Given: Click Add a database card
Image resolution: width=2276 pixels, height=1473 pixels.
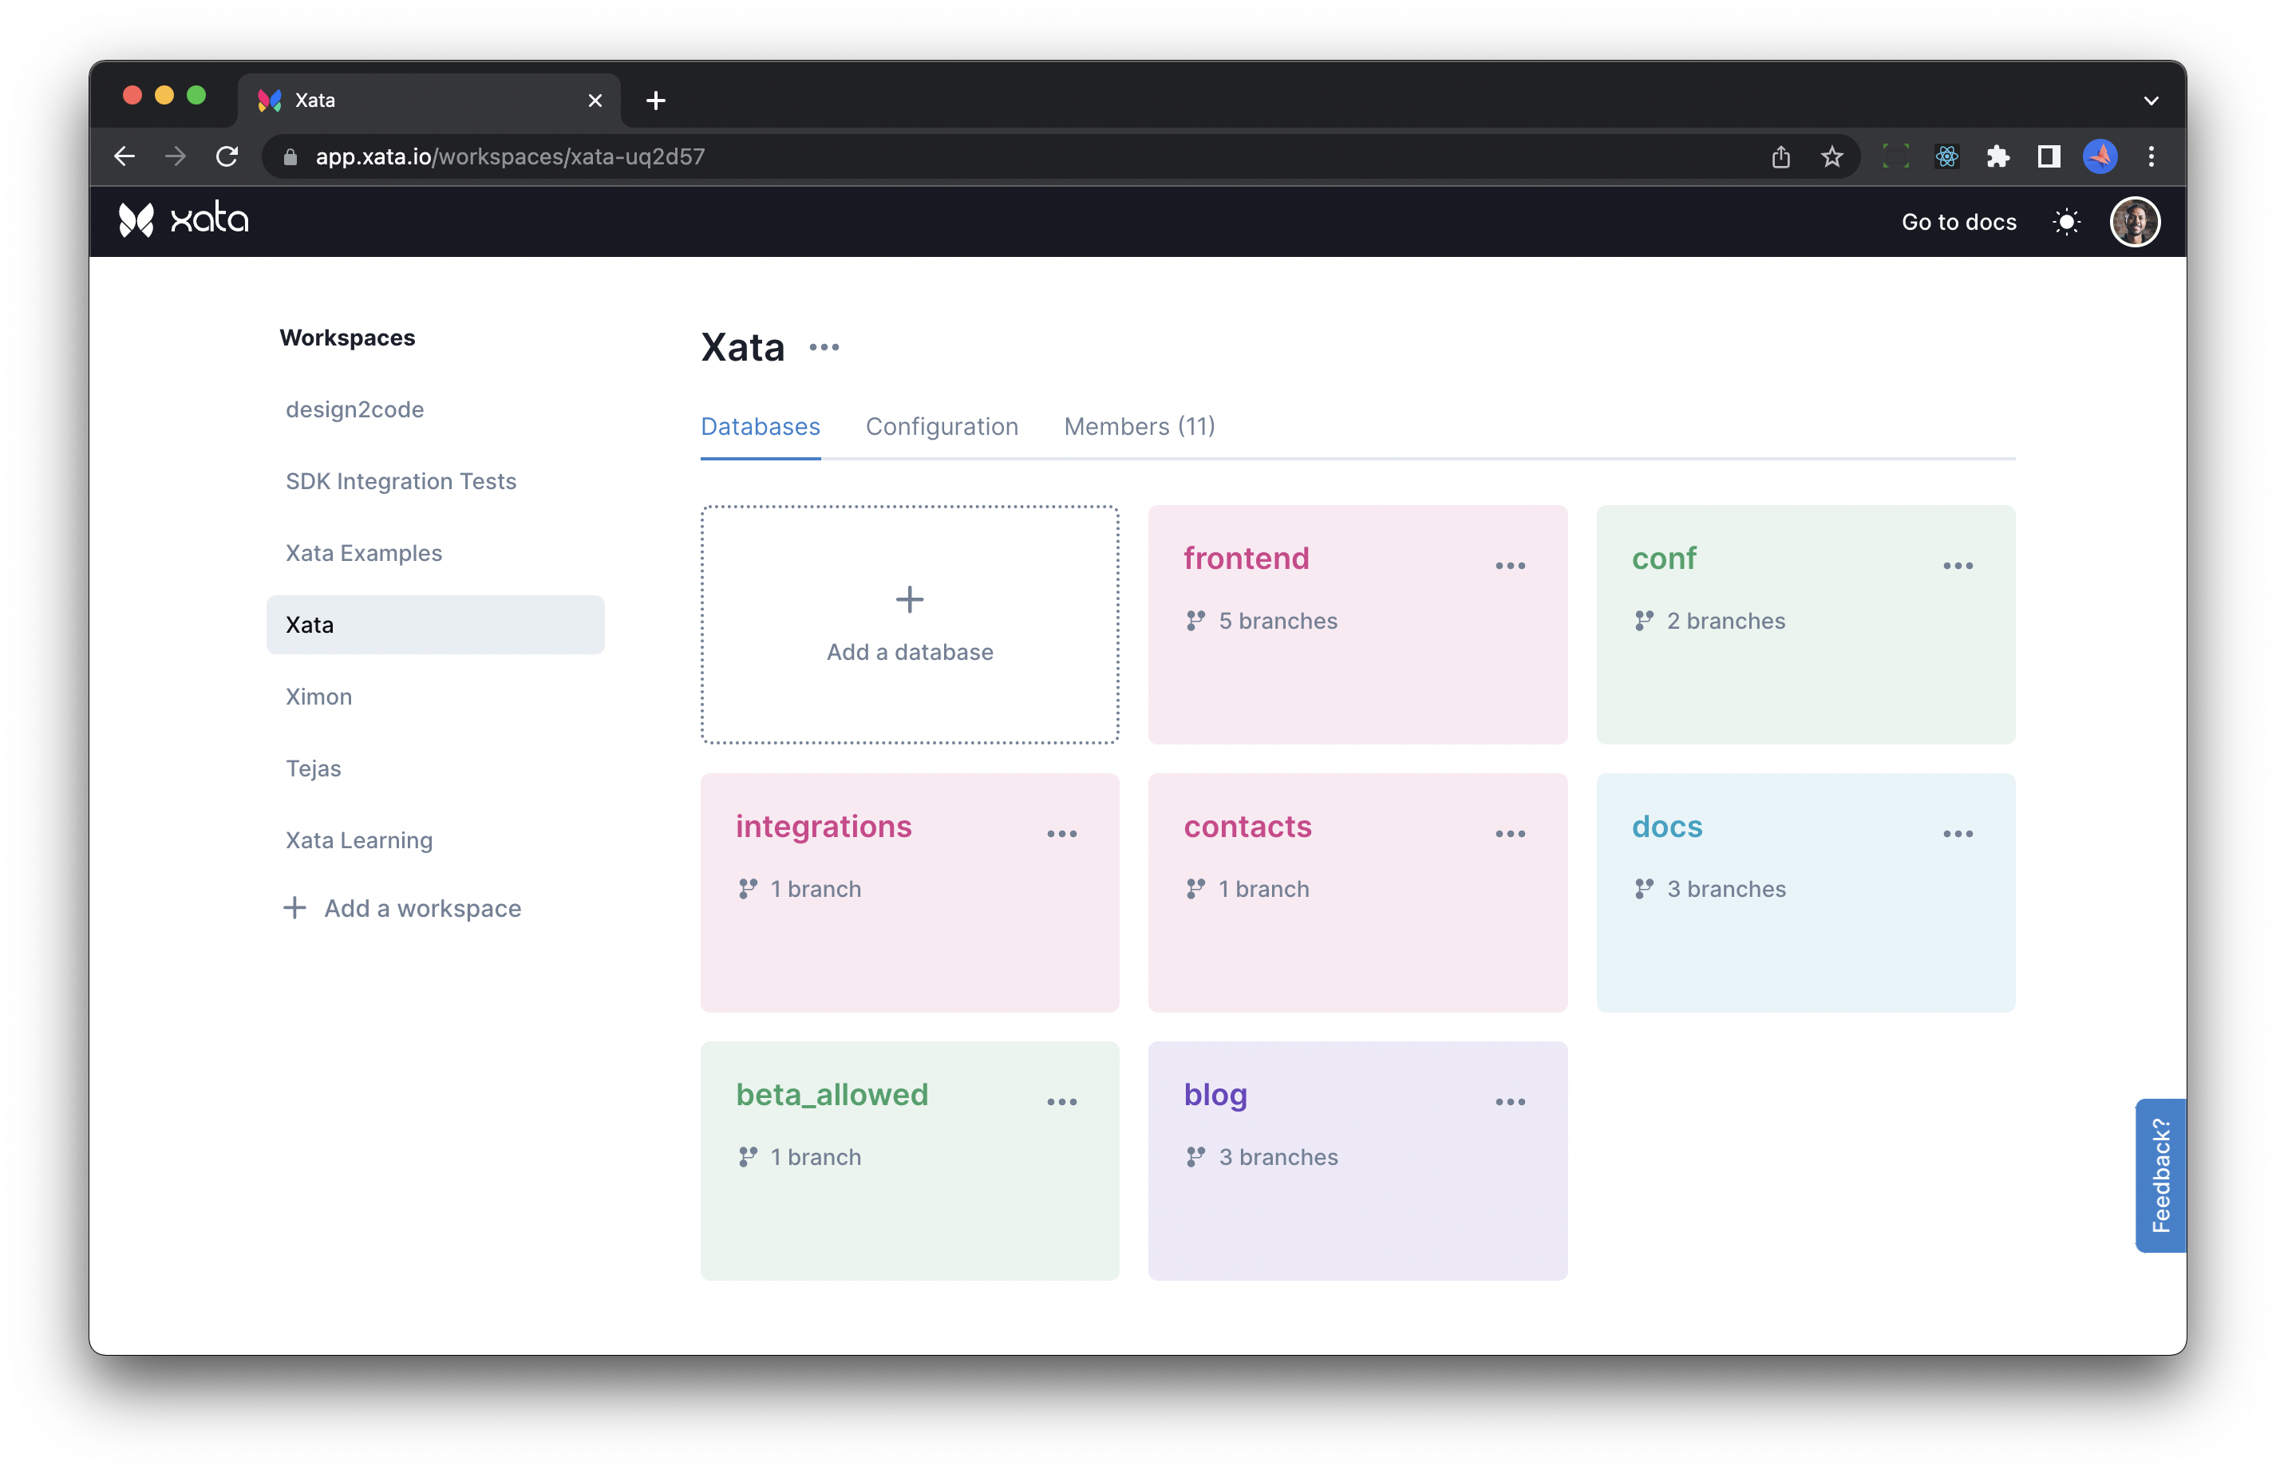Looking at the screenshot, I should click(910, 625).
